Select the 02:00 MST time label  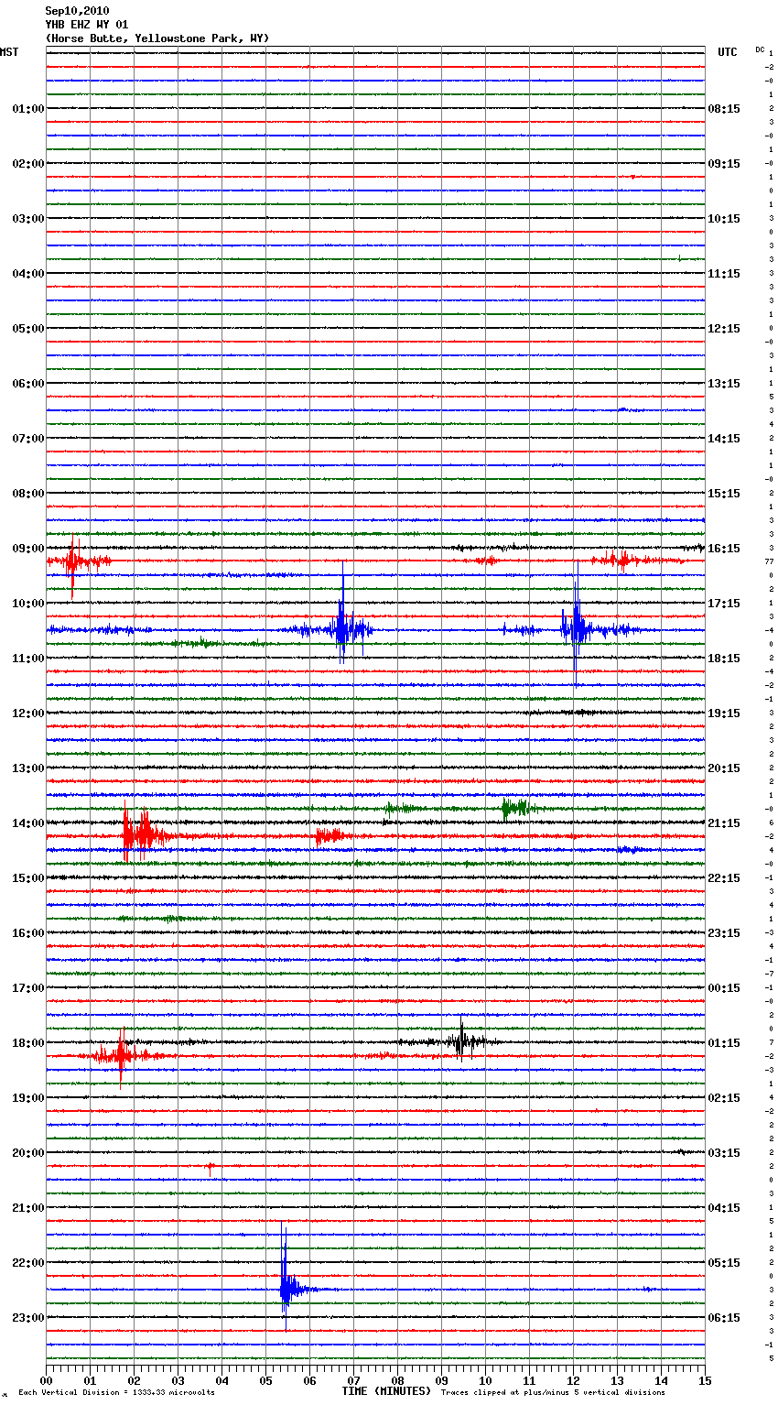(28, 164)
